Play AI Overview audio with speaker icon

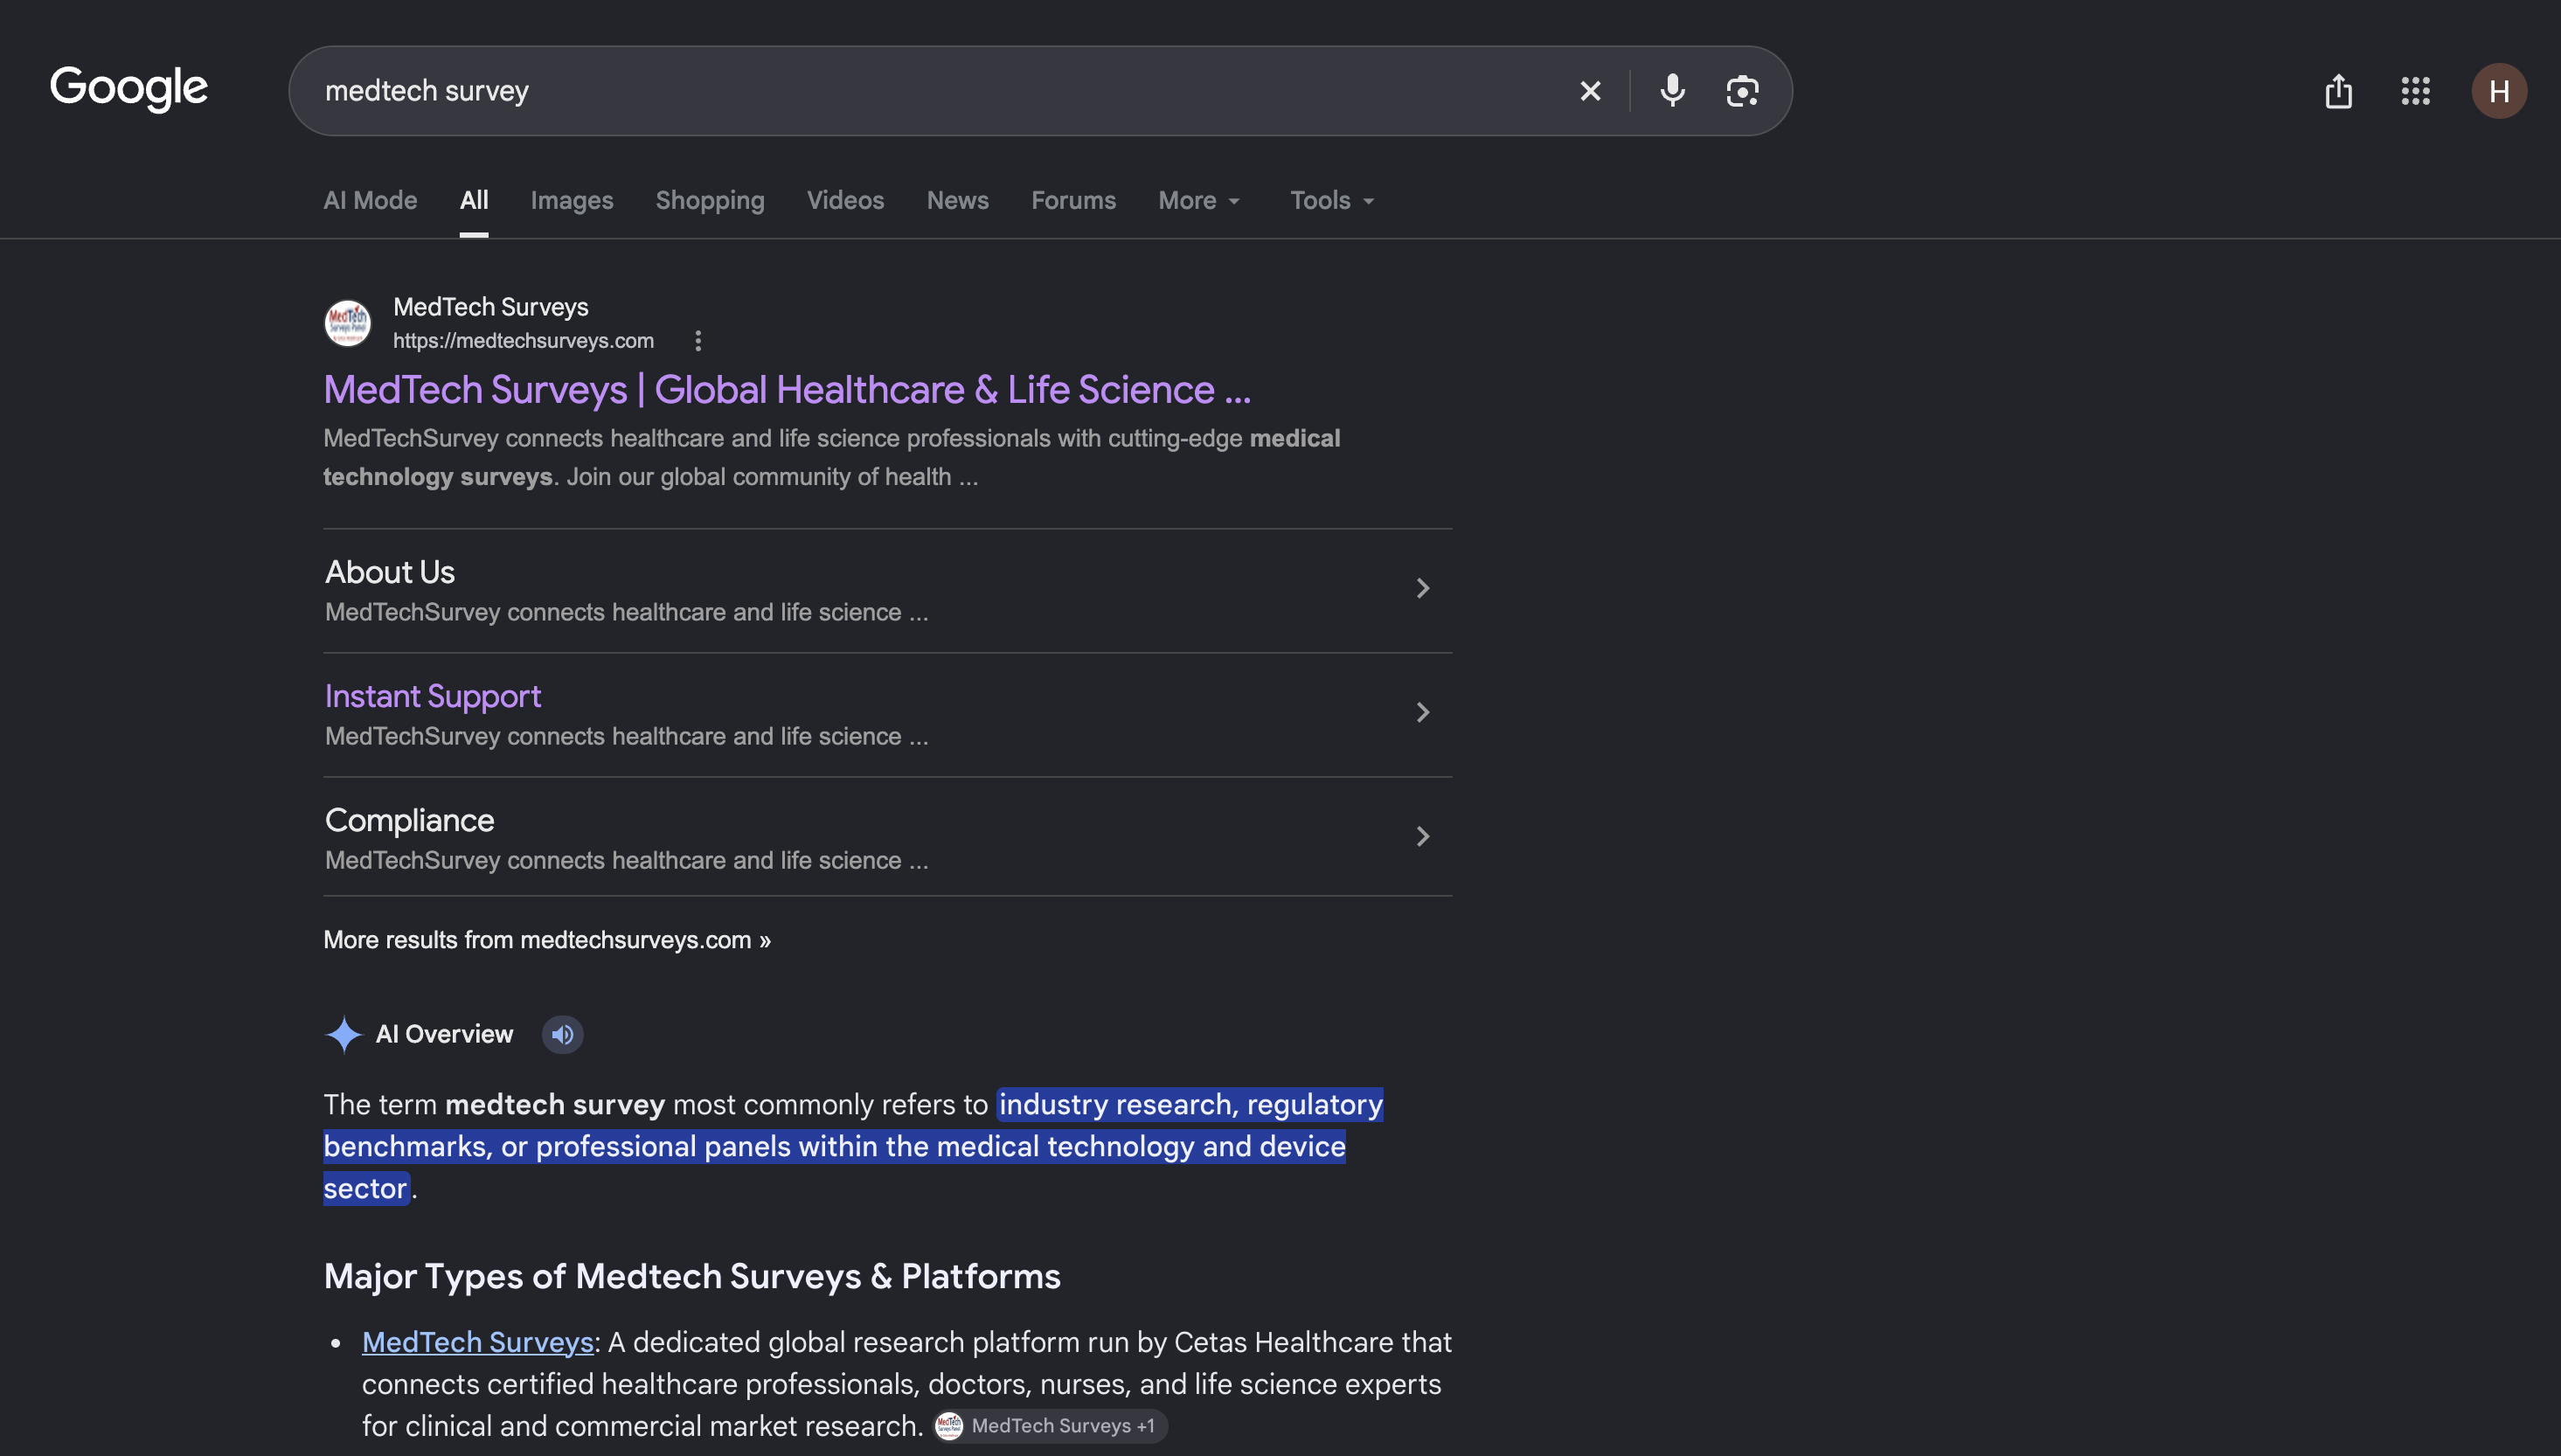click(x=562, y=1034)
